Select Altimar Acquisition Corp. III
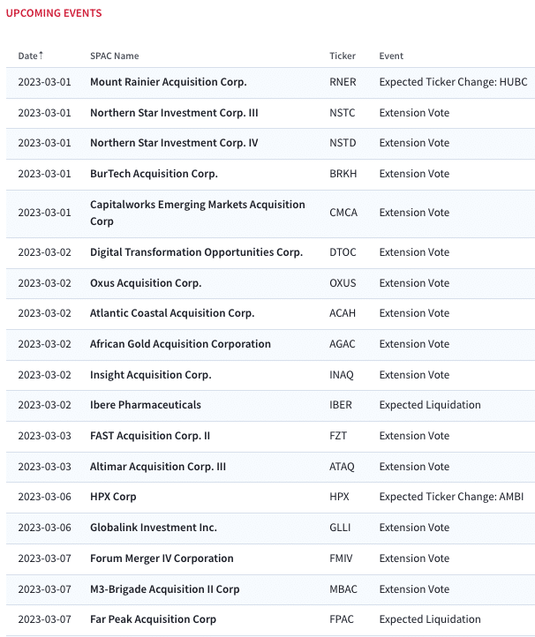 tap(158, 467)
